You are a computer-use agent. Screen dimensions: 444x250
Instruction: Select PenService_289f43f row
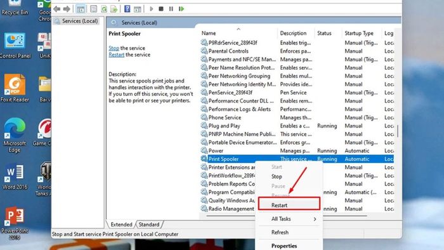tap(297, 92)
